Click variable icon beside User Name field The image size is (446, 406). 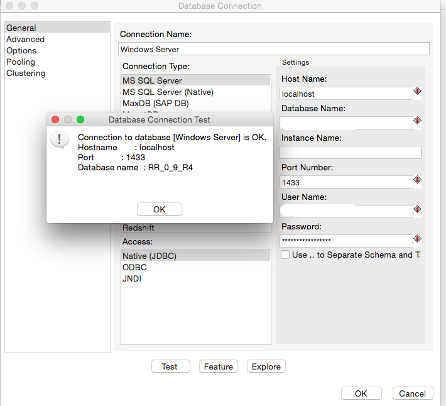pyautogui.click(x=417, y=209)
